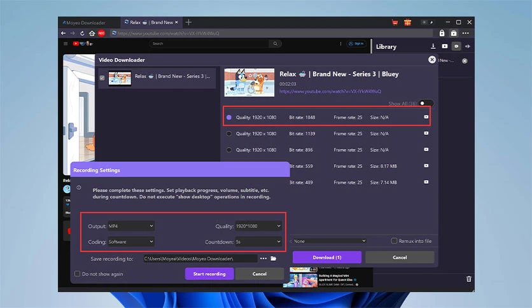Open YouTube hamburger menu
532x308 pixels.
[x=66, y=43]
